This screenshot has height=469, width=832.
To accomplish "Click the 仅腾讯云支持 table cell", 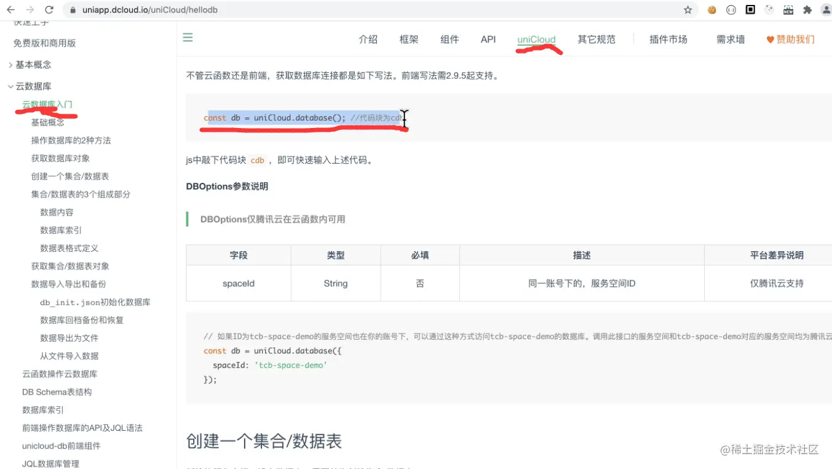I will [777, 284].
